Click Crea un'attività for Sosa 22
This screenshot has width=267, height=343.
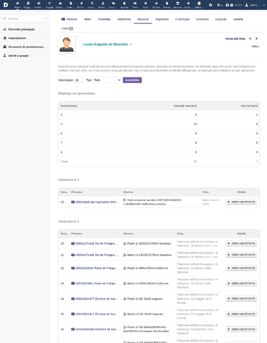(241, 268)
